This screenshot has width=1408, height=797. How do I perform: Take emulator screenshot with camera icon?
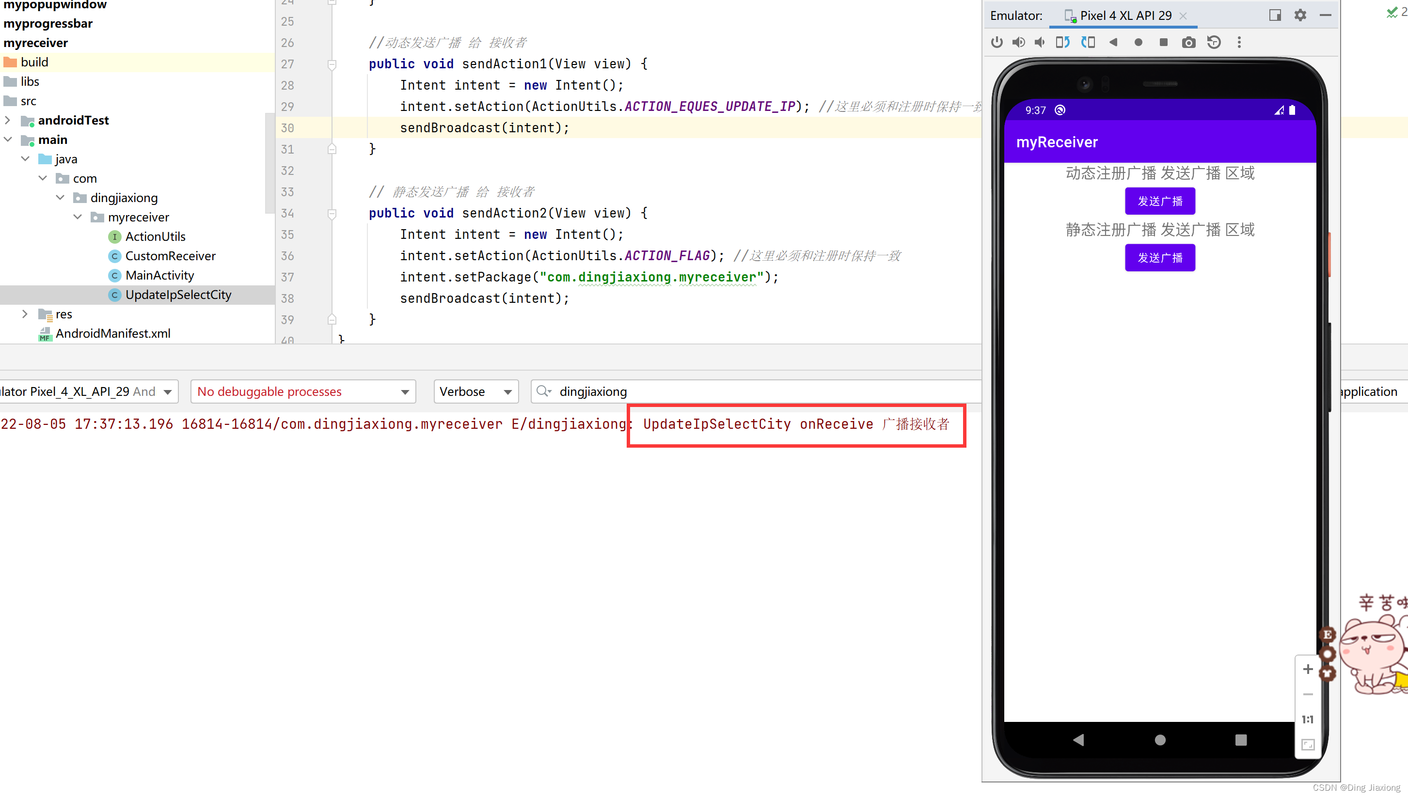(x=1188, y=42)
